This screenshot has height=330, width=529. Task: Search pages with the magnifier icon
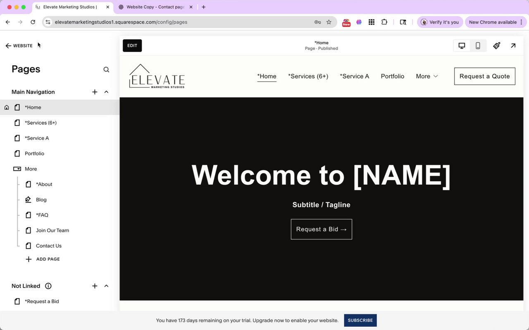click(x=106, y=69)
